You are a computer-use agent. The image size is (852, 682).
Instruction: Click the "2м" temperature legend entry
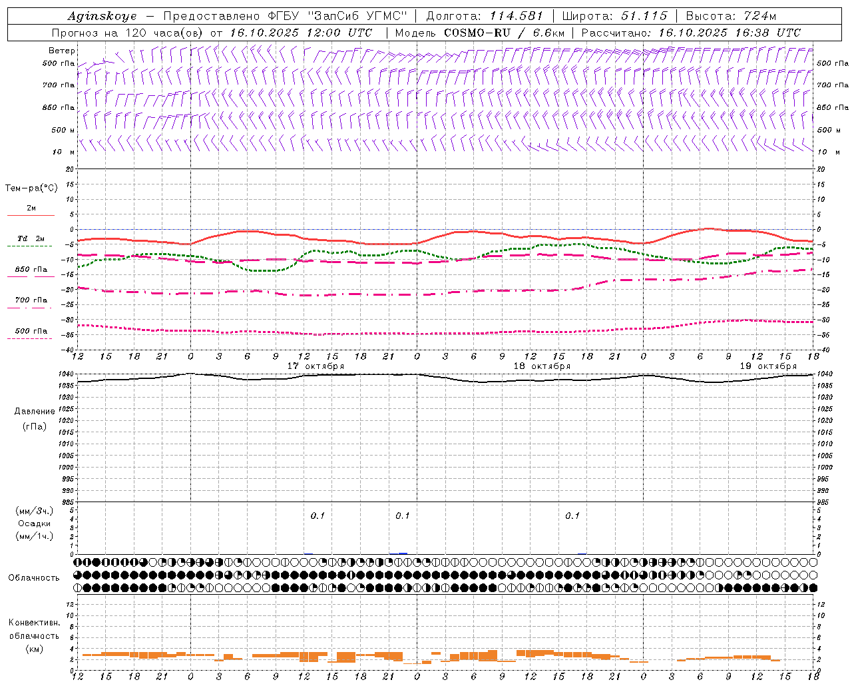(31, 208)
